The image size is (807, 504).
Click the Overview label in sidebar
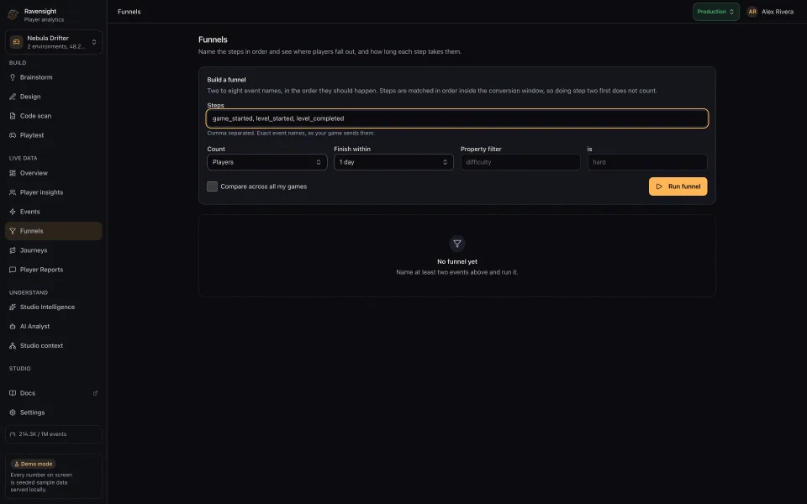(x=34, y=173)
